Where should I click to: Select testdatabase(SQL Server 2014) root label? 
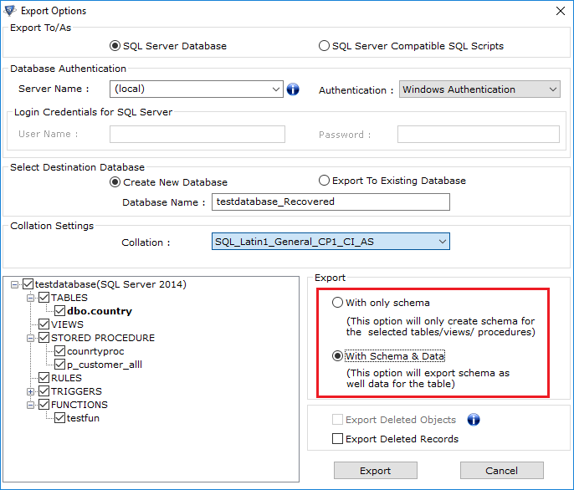click(x=110, y=284)
